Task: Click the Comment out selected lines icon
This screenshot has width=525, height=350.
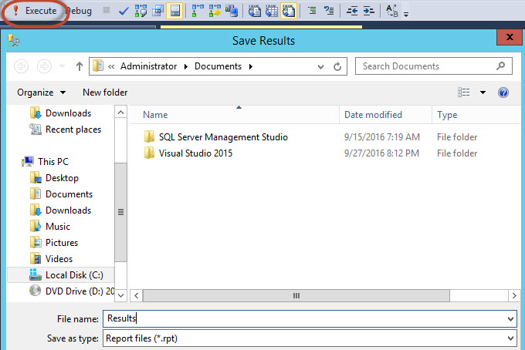Action: (x=311, y=11)
